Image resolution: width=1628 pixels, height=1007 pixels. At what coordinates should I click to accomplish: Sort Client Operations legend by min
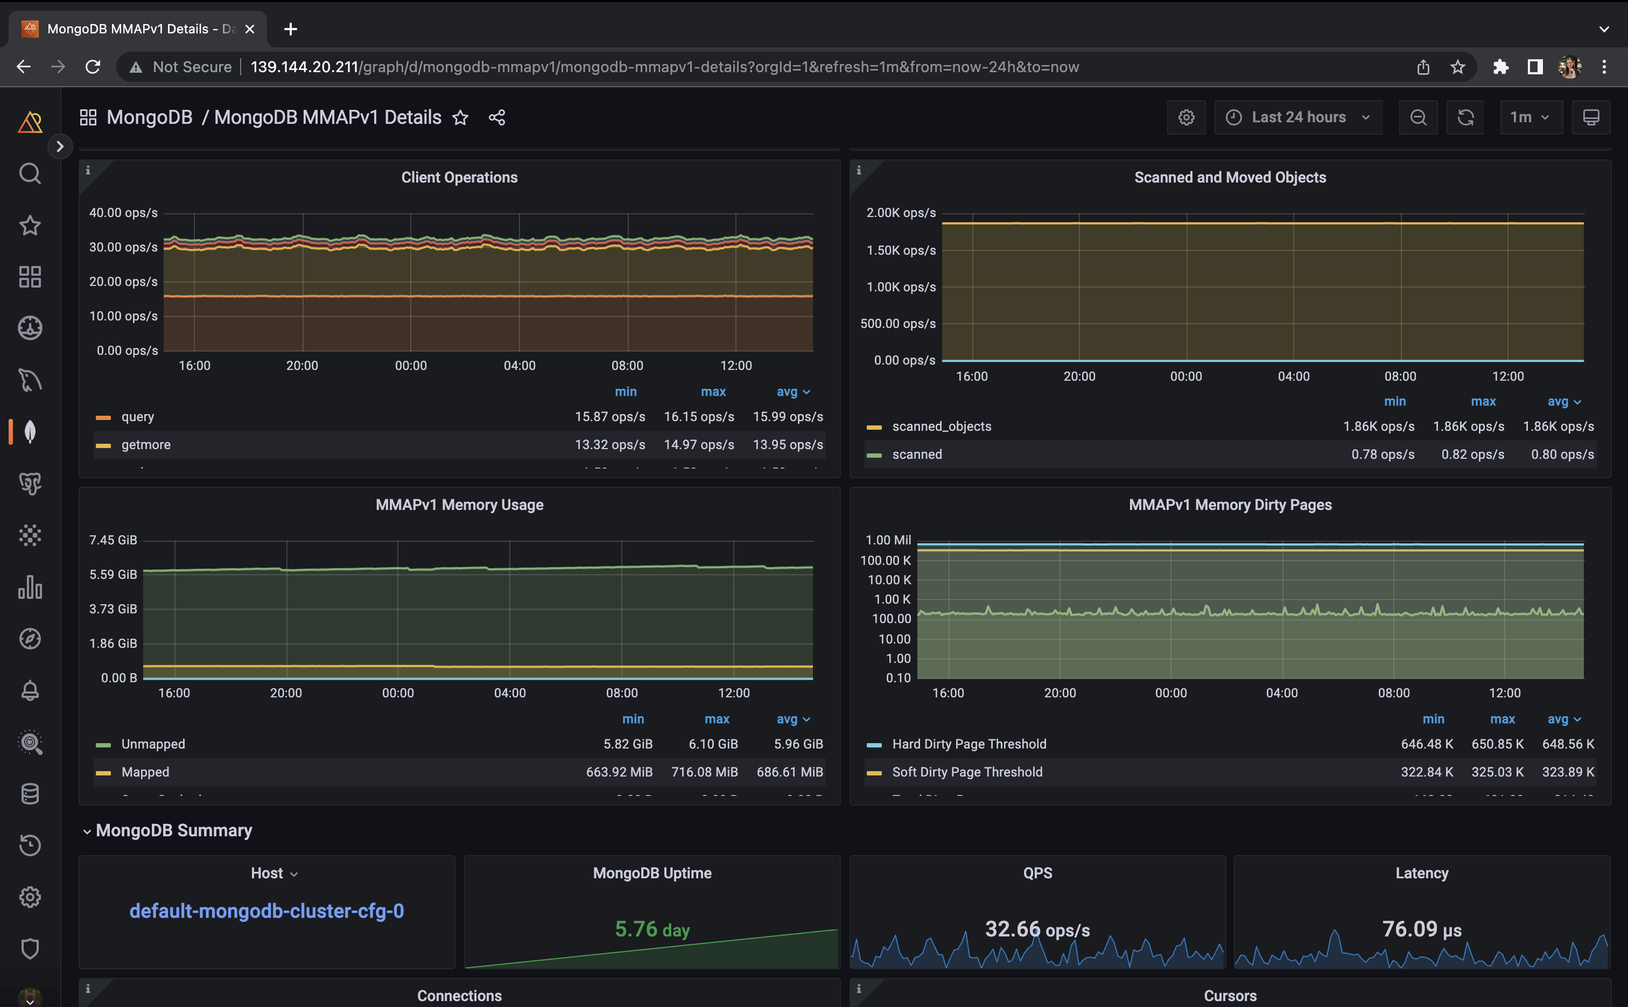tap(625, 391)
